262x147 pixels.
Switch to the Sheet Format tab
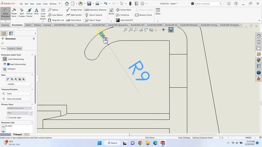tap(83, 25)
